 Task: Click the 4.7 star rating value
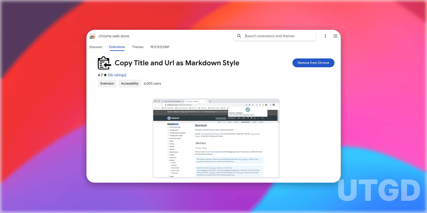(102, 75)
